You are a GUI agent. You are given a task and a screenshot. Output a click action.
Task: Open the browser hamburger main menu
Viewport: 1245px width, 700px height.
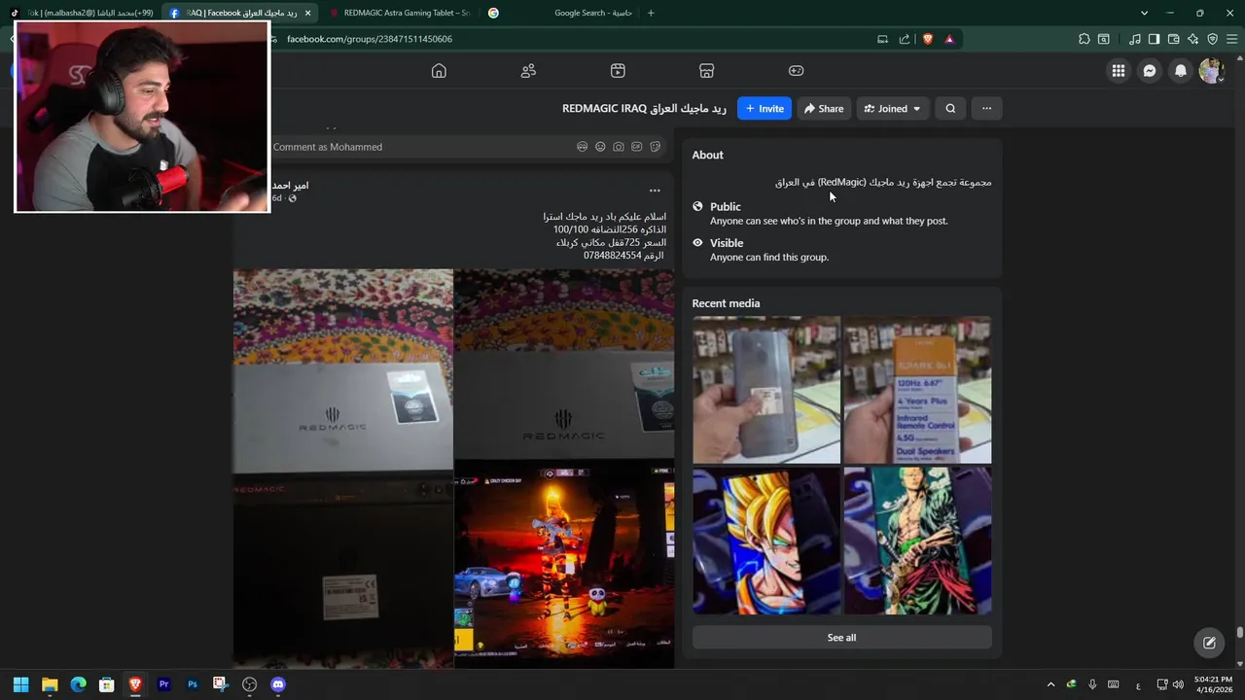point(1231,39)
